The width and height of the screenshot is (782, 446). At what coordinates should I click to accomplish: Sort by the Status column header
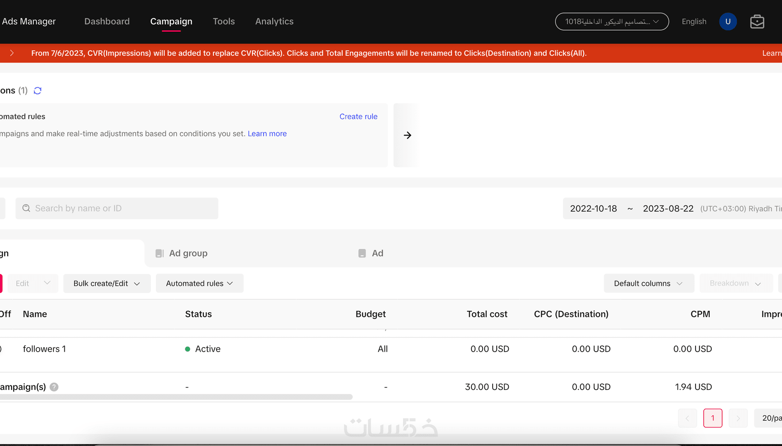tap(198, 314)
